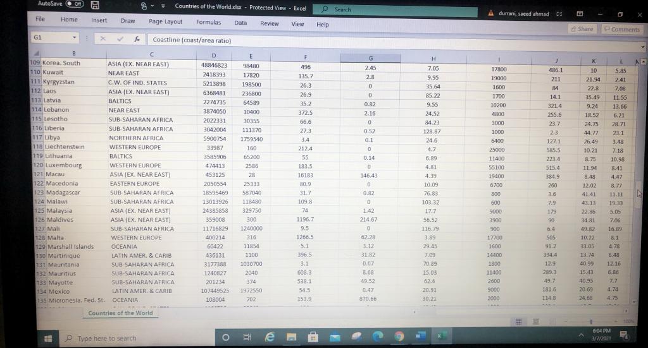
Task: Open Microsoft Store from taskbar
Action: click(x=313, y=337)
